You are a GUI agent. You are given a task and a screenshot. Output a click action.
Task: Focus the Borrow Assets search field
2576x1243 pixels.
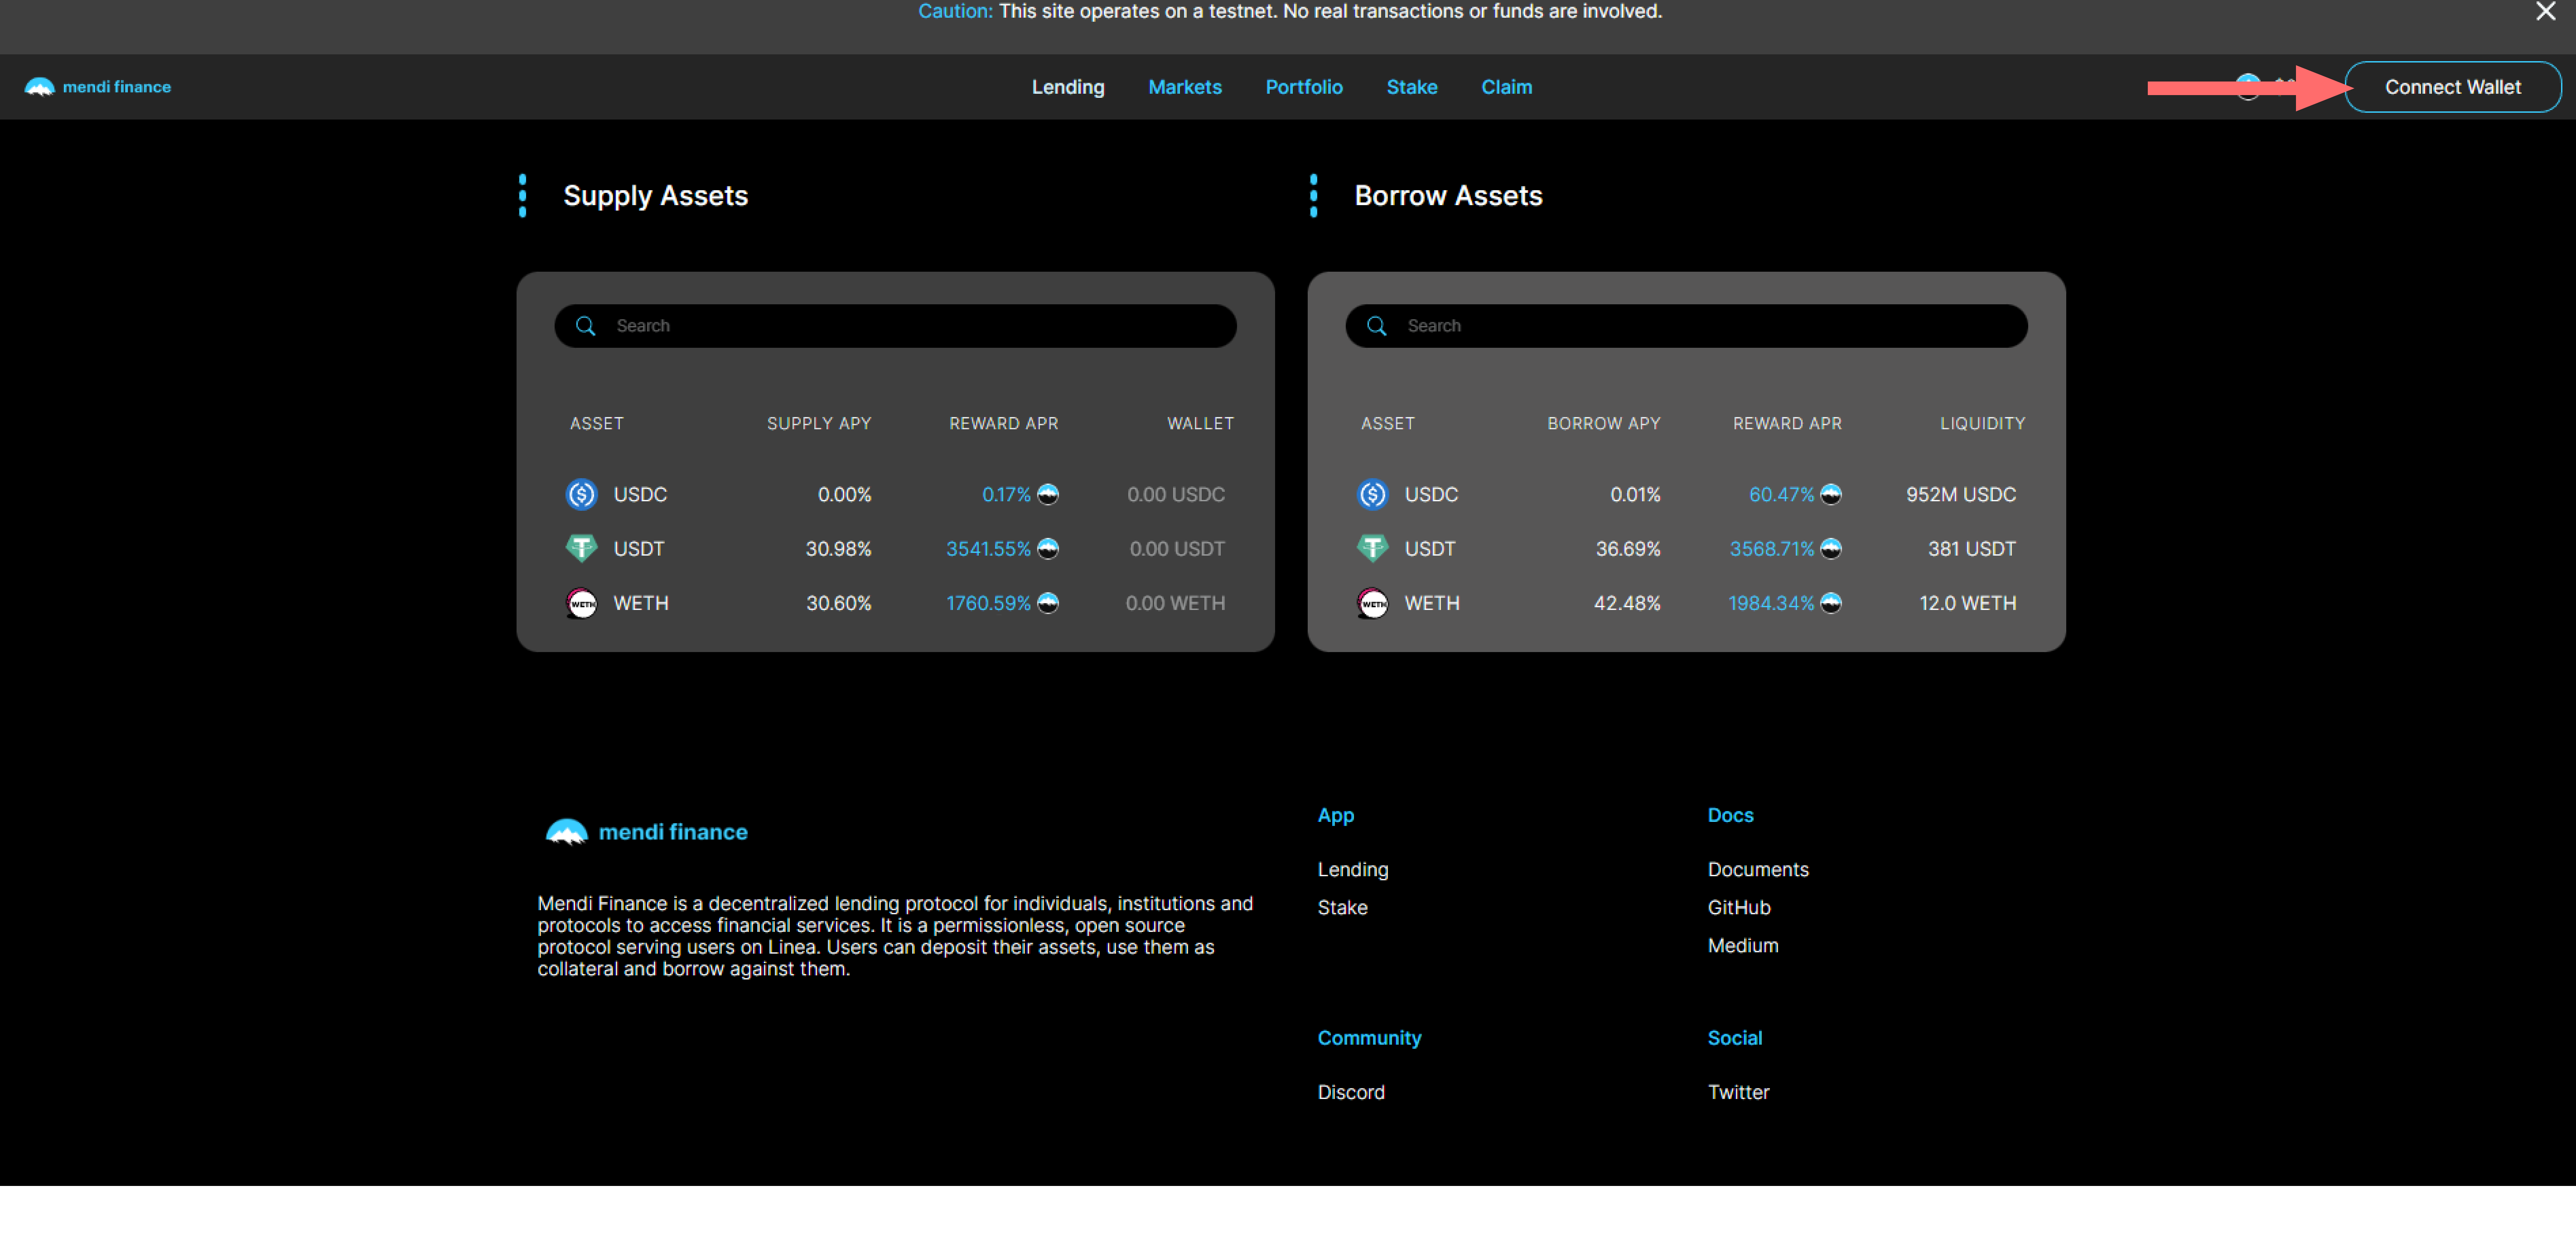(x=1687, y=326)
